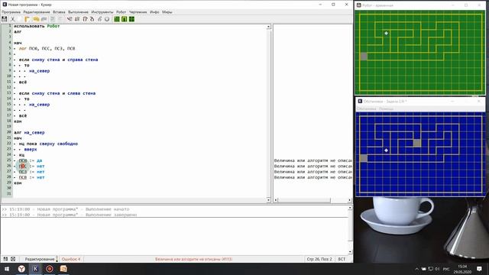Click the robot diamond in the blue field

[x=386, y=150]
